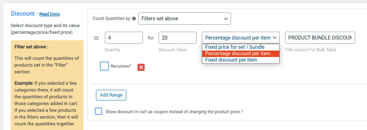Viewport: 367px width, 130px height.
Task: Open the Read Docs link
Action: point(49,14)
